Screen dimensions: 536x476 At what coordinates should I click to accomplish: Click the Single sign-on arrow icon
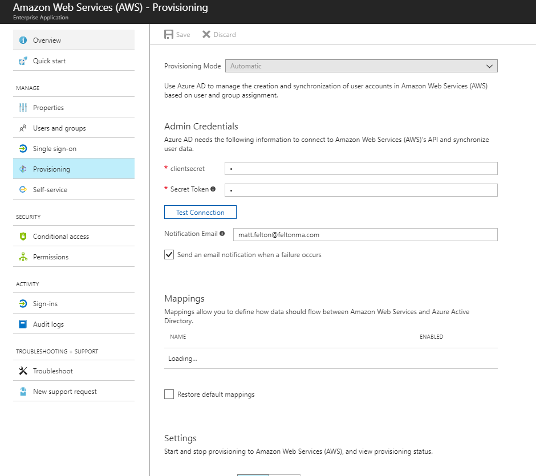click(x=23, y=149)
